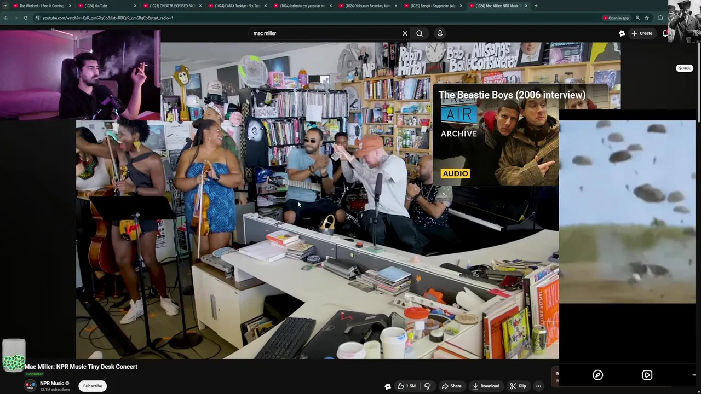This screenshot has height=394, width=701.
Task: Click the YouTube search magnifier button
Action: click(x=420, y=33)
